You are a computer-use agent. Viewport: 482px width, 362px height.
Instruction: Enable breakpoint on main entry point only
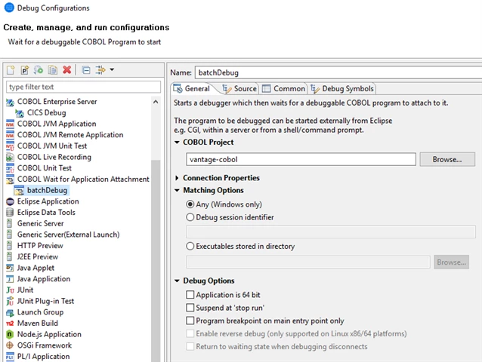click(190, 321)
